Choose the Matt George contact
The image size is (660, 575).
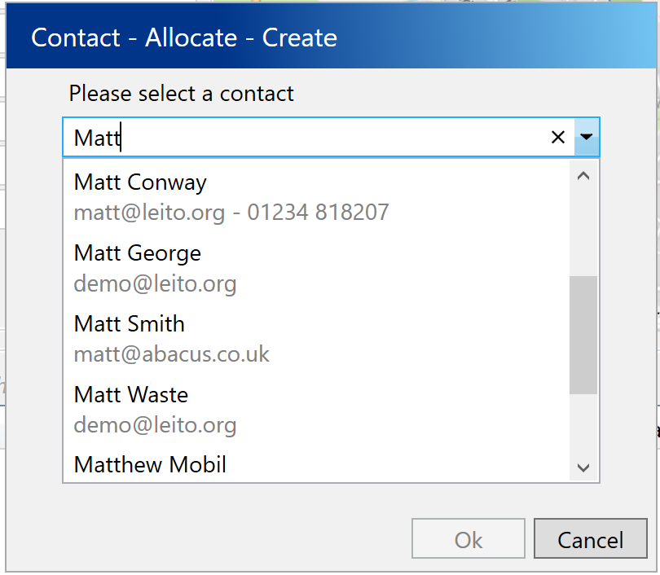(137, 253)
